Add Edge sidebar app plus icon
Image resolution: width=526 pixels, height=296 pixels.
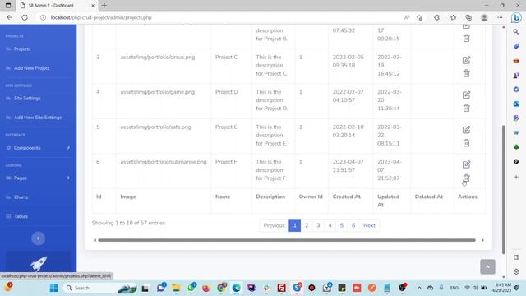coord(516,177)
